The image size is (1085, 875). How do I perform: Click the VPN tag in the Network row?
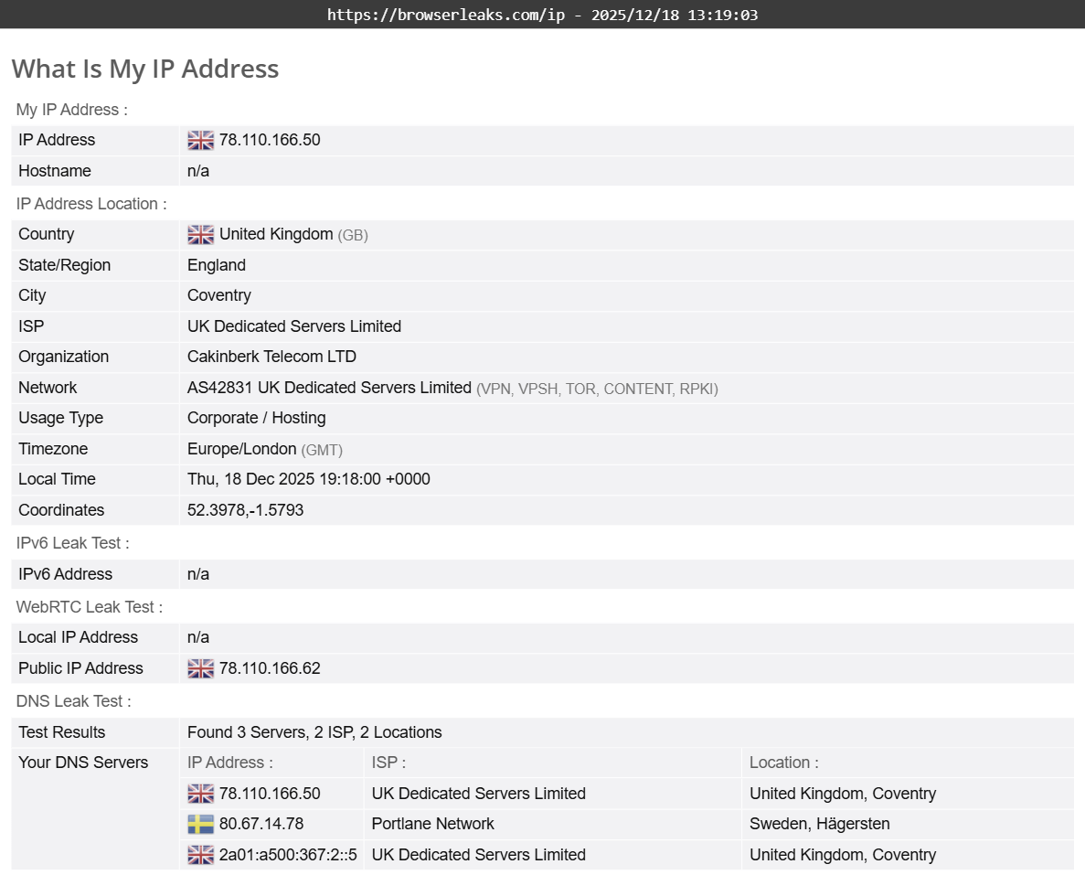[494, 389]
